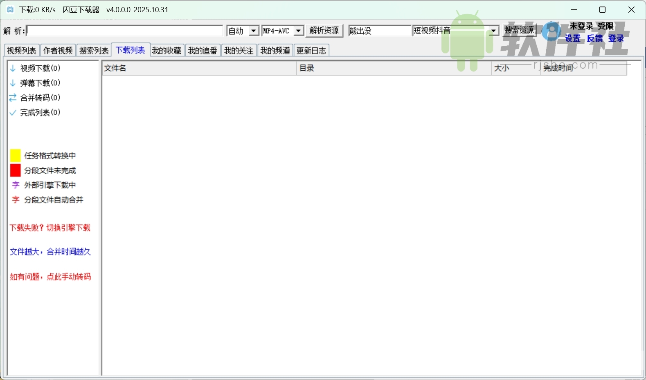Switch to the 视频列表 tab
Viewport: 646px width, 380px height.
pyautogui.click(x=22, y=50)
